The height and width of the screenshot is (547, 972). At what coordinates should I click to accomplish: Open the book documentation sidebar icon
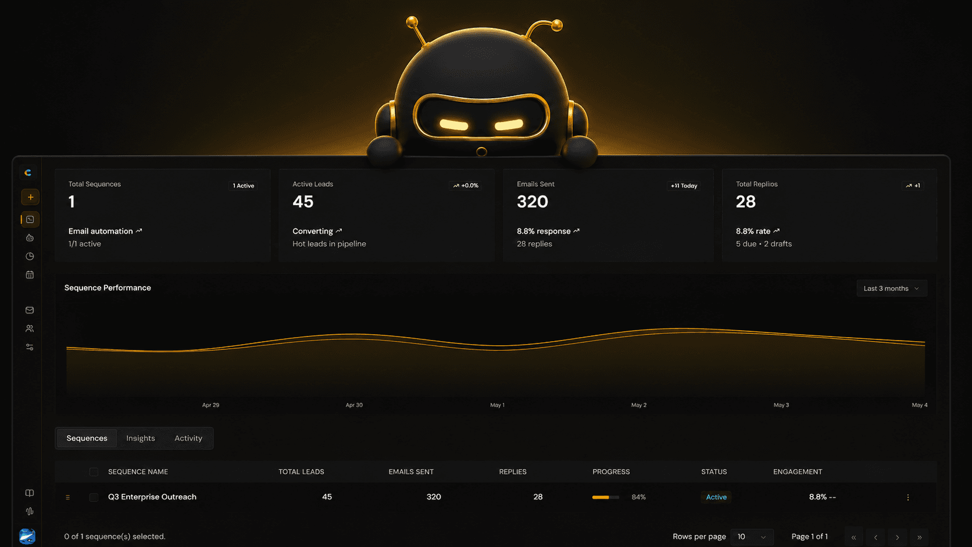pyautogui.click(x=30, y=493)
